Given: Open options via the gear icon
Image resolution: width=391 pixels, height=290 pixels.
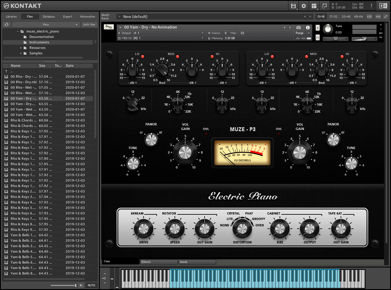Looking at the screenshot, I should 304,6.
